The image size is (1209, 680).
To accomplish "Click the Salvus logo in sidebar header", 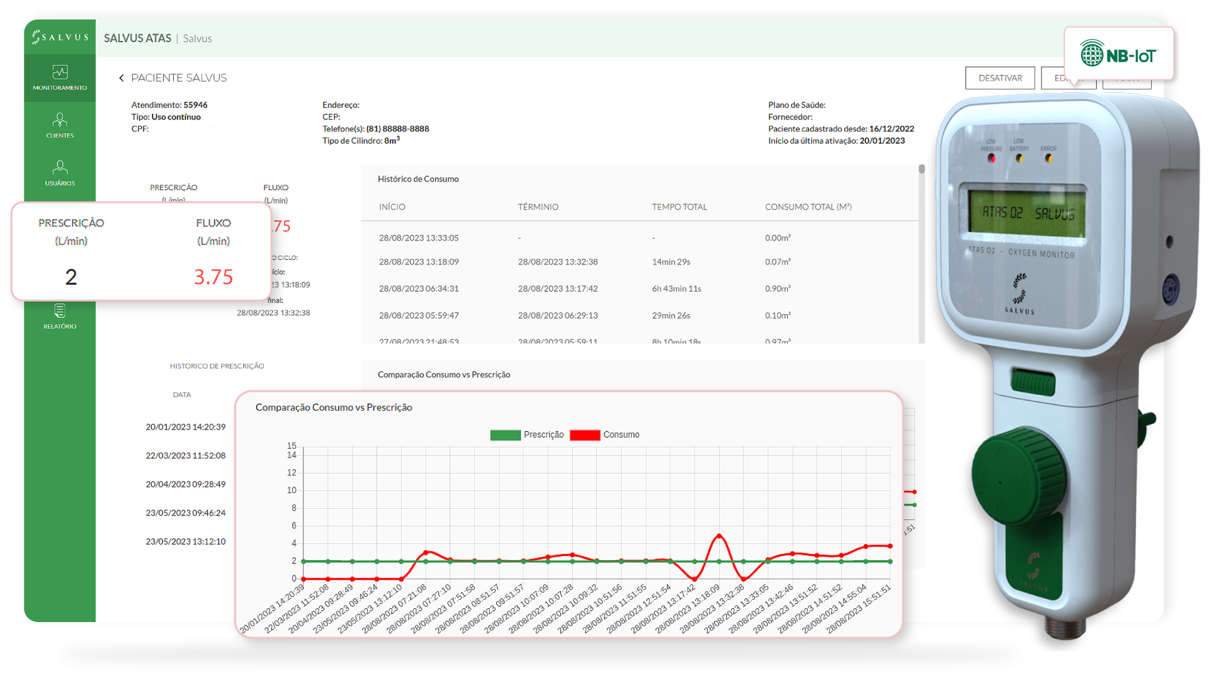I will point(60,37).
